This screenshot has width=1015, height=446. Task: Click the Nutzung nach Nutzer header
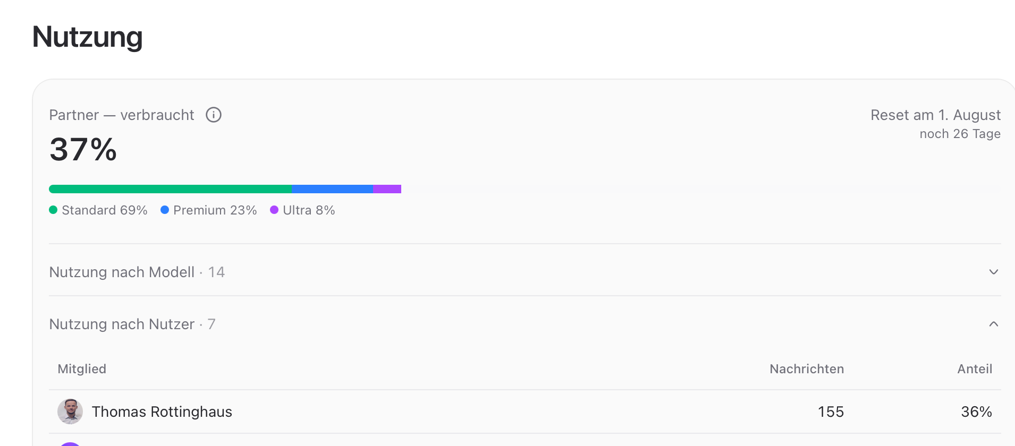(525, 324)
